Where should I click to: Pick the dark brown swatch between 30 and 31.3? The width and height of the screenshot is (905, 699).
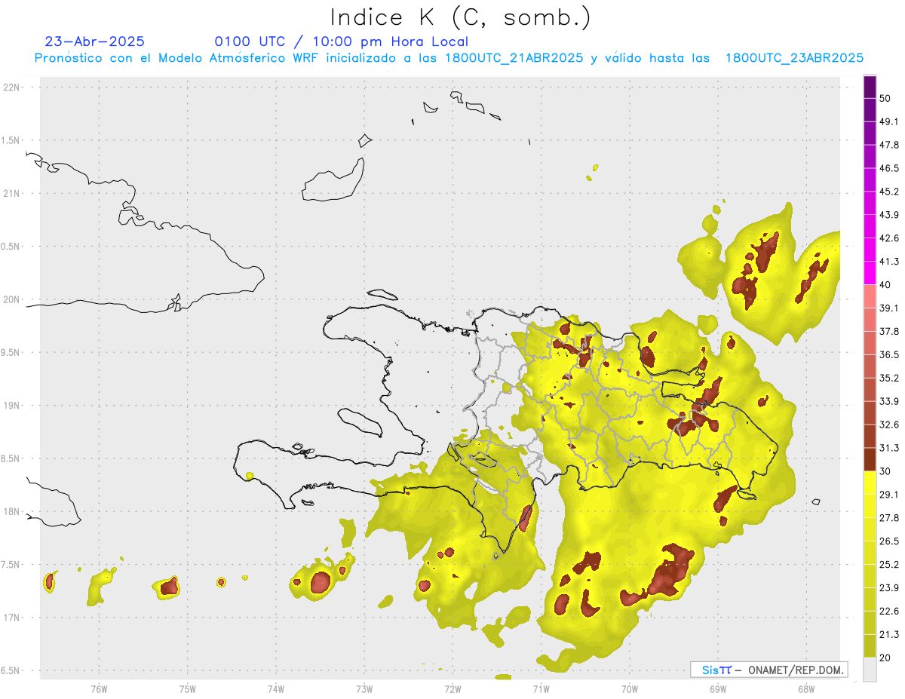click(x=870, y=459)
